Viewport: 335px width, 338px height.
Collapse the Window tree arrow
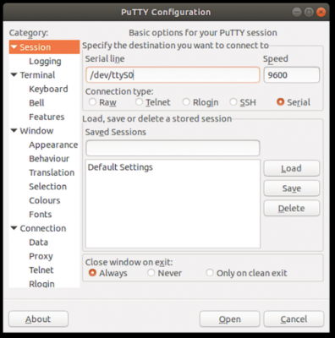click(14, 130)
